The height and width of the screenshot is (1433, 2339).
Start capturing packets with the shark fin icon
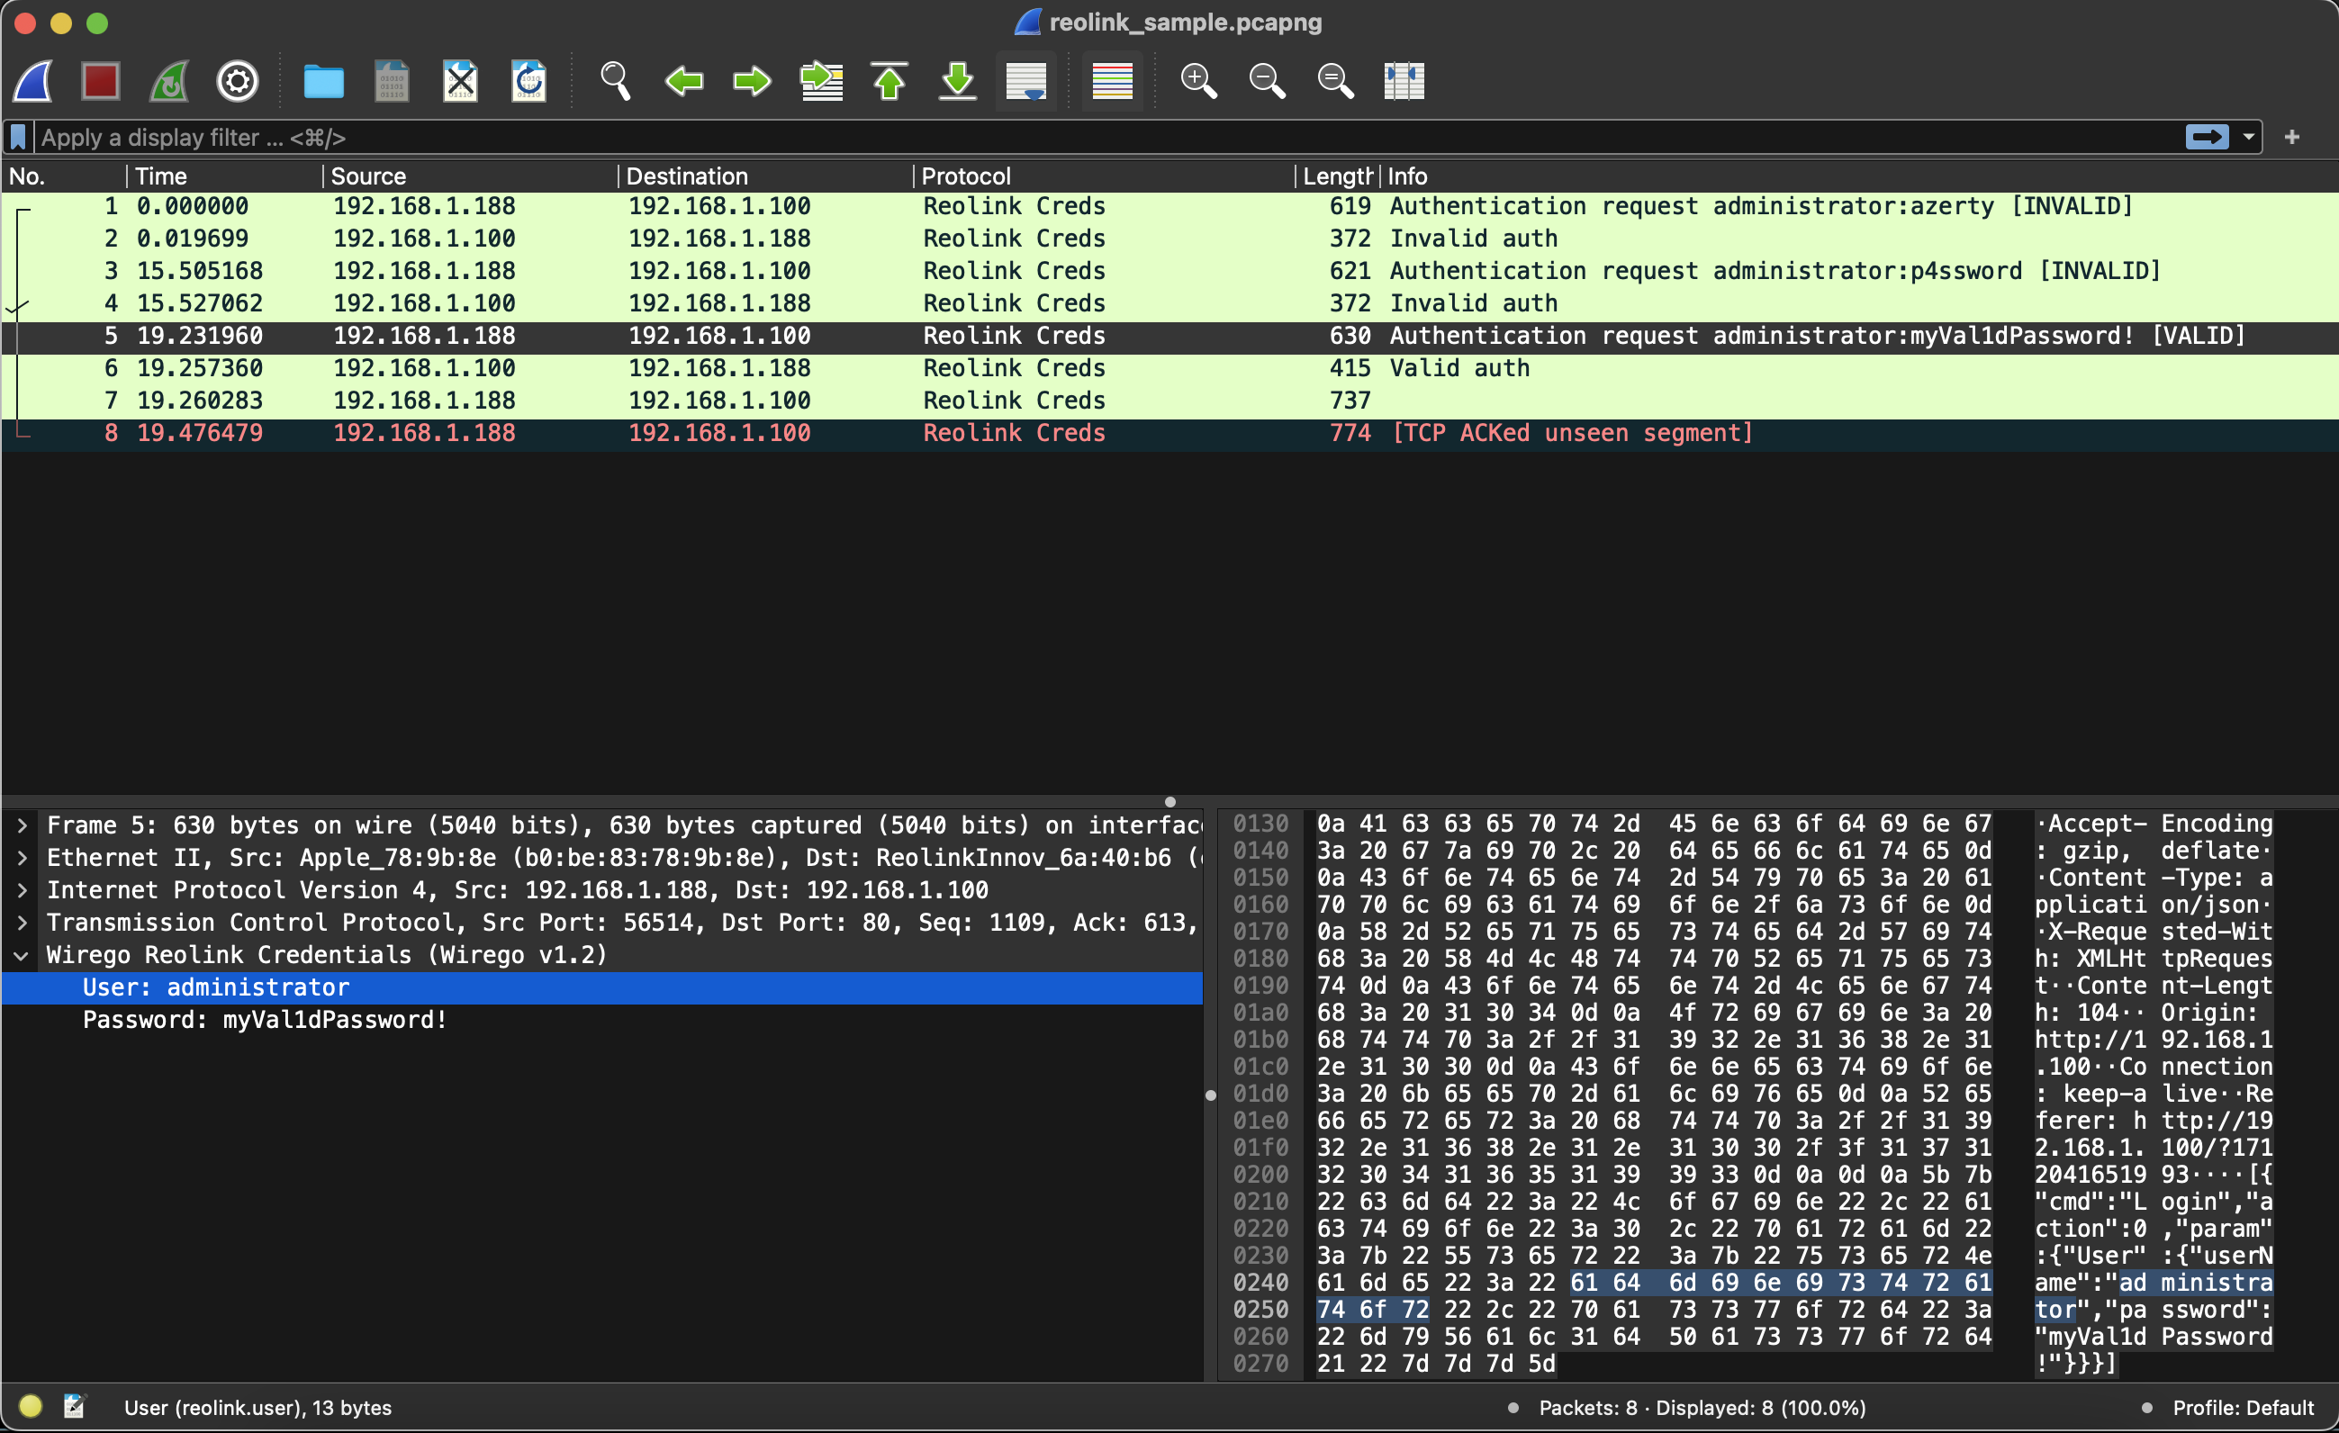point(32,81)
